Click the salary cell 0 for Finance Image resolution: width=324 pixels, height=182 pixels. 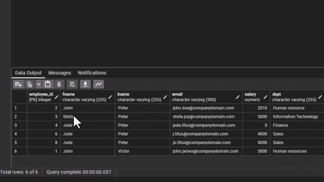(256, 125)
